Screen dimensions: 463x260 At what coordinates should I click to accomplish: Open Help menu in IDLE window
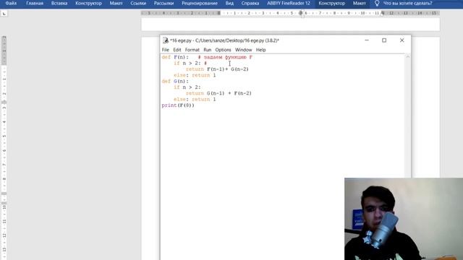(260, 50)
